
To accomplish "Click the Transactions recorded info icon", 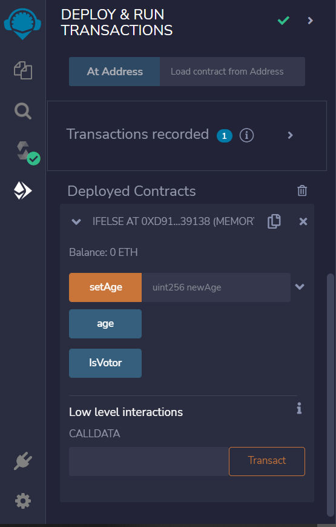I will (246, 135).
